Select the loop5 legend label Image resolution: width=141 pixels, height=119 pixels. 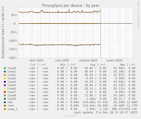(12, 85)
